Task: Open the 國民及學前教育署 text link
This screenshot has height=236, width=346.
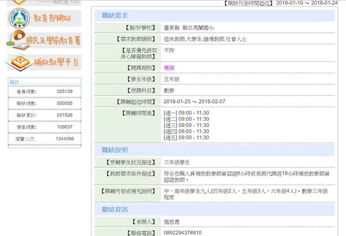Action: [x=53, y=40]
